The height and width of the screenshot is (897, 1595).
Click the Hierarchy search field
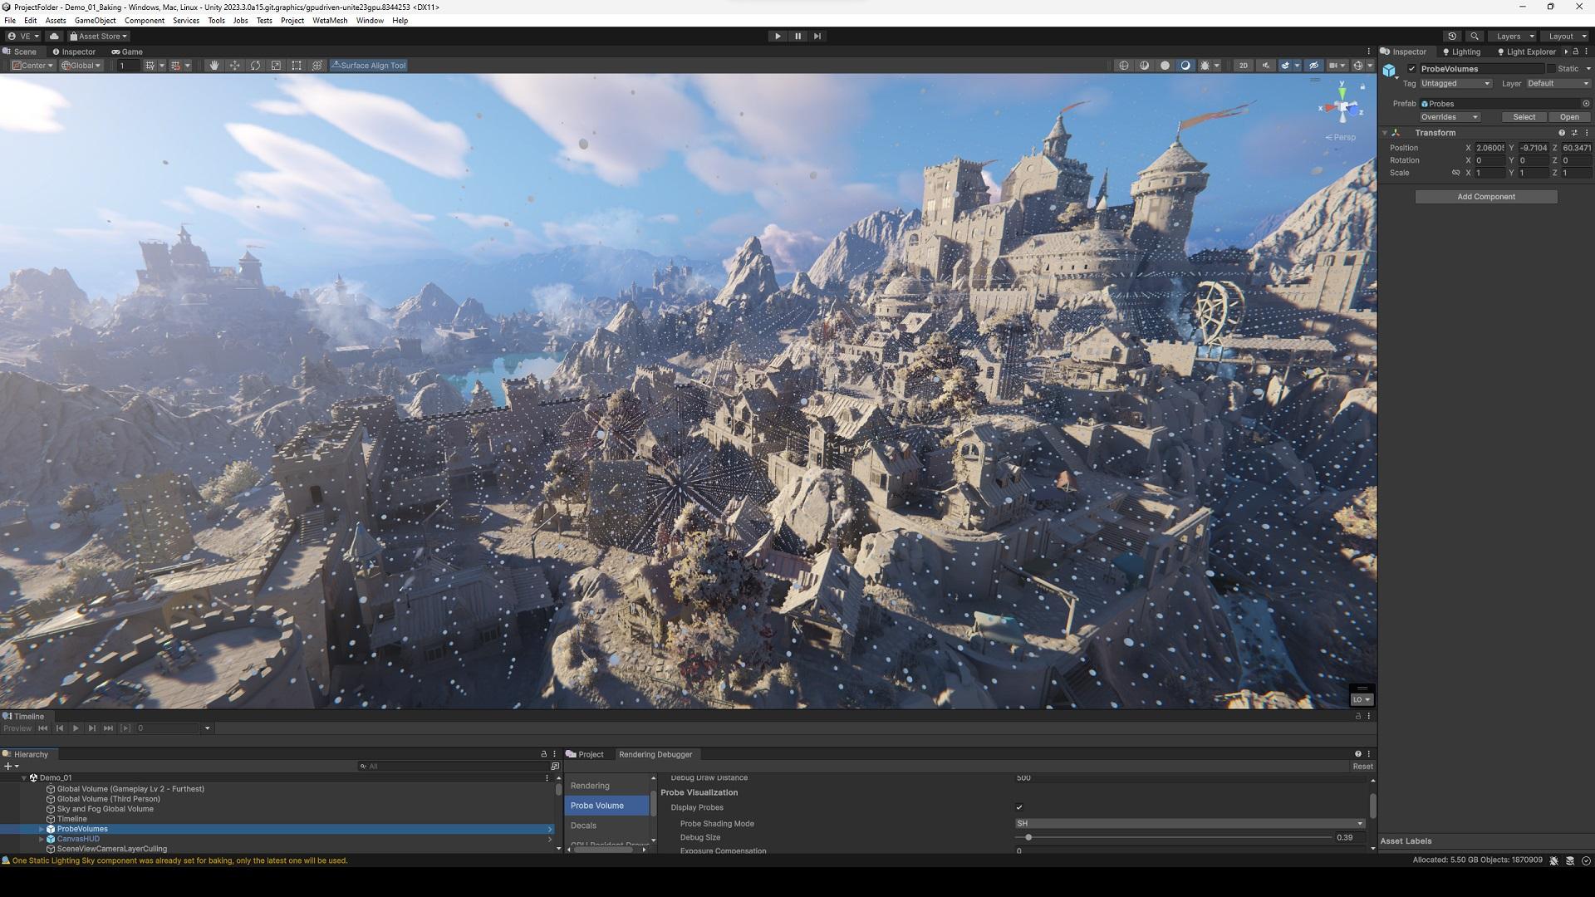(453, 767)
